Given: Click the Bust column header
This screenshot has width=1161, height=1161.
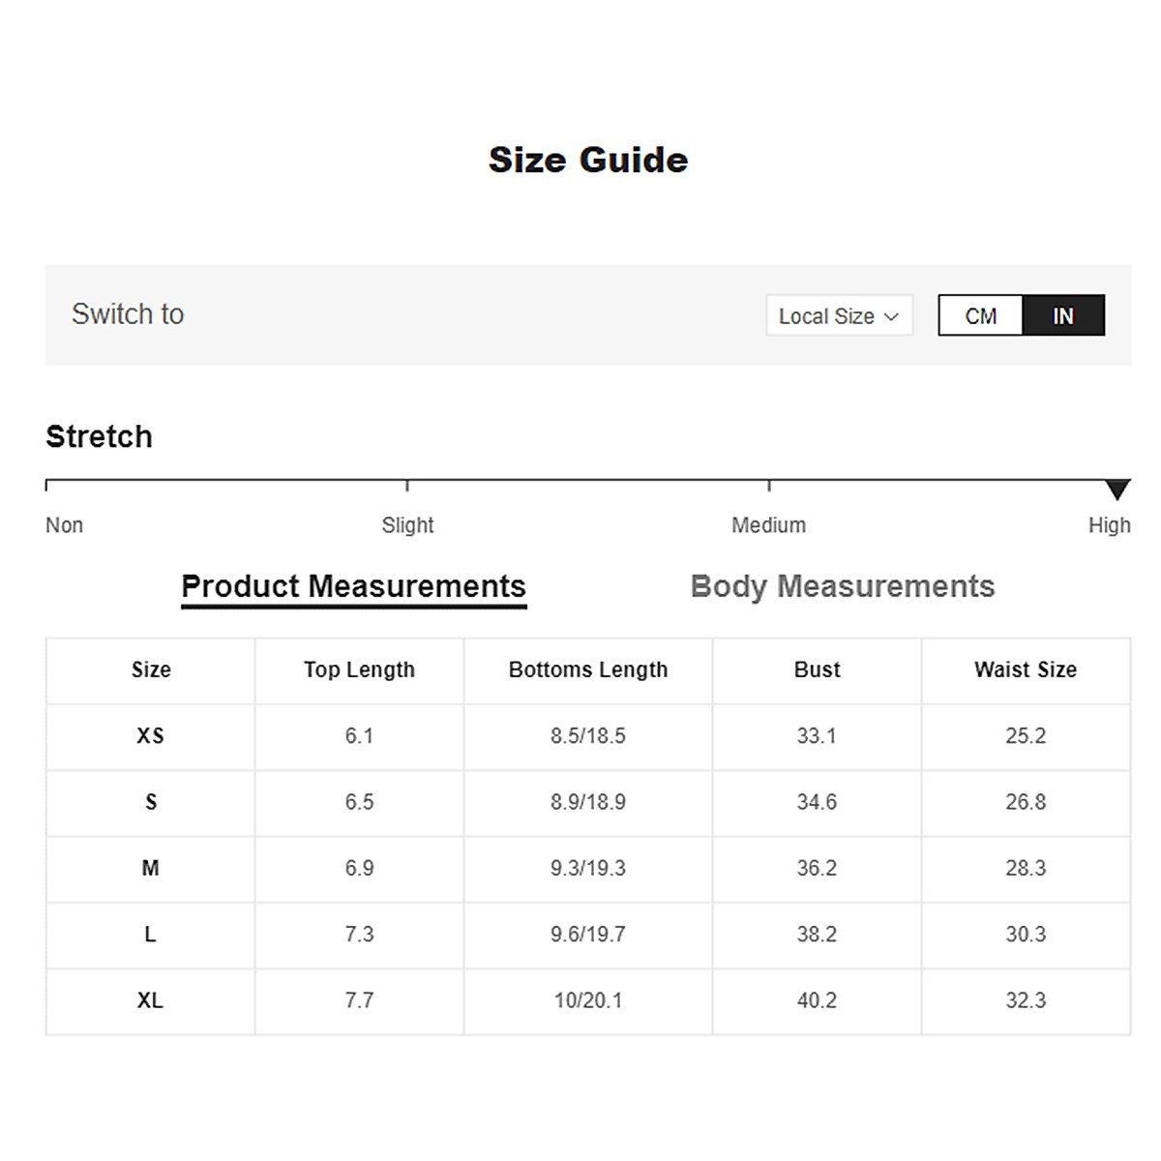Looking at the screenshot, I should [x=817, y=670].
